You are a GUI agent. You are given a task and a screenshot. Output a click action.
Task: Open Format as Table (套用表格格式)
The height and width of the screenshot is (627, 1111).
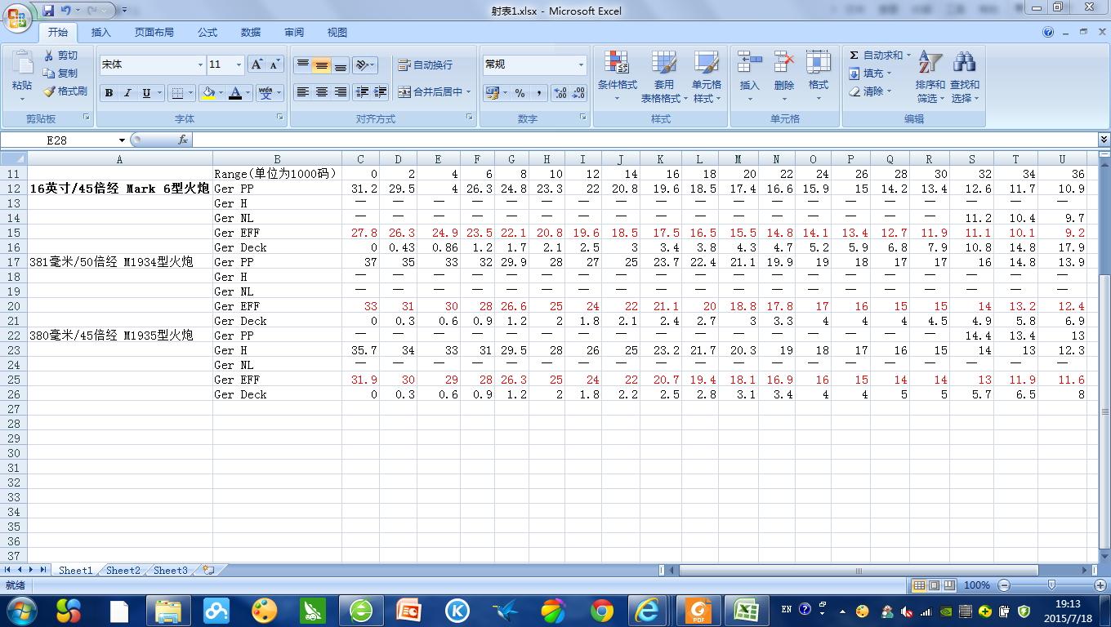coord(663,78)
